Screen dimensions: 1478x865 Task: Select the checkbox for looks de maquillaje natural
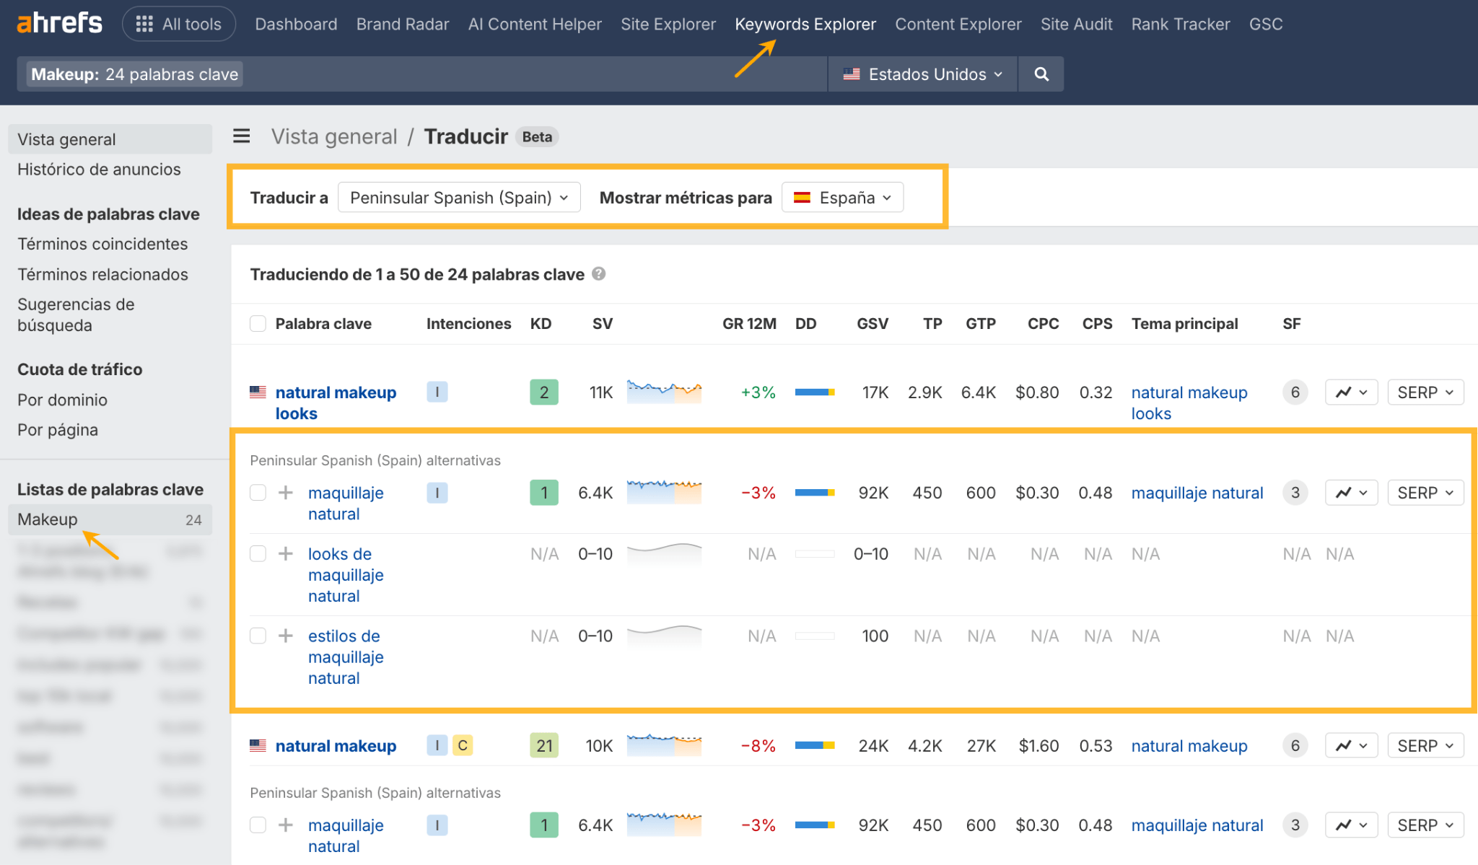[x=258, y=553]
